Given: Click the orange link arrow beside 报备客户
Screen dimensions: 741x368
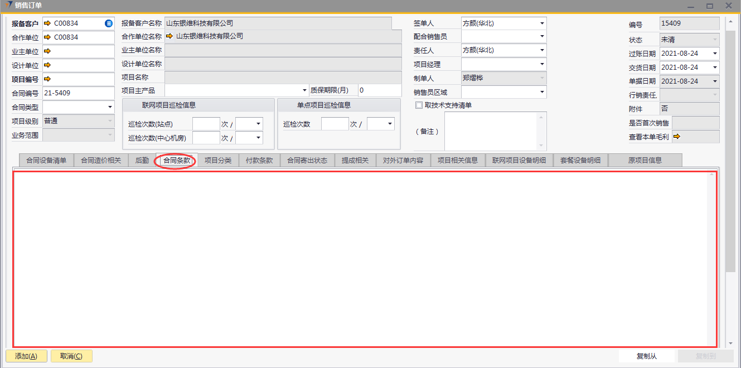Looking at the screenshot, I should tap(47, 23).
